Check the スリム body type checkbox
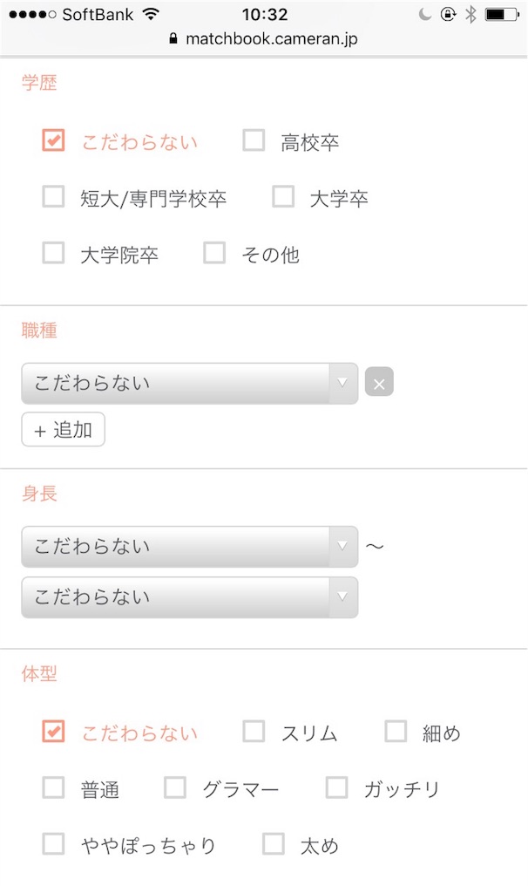The width and height of the screenshot is (528, 893). [x=254, y=732]
